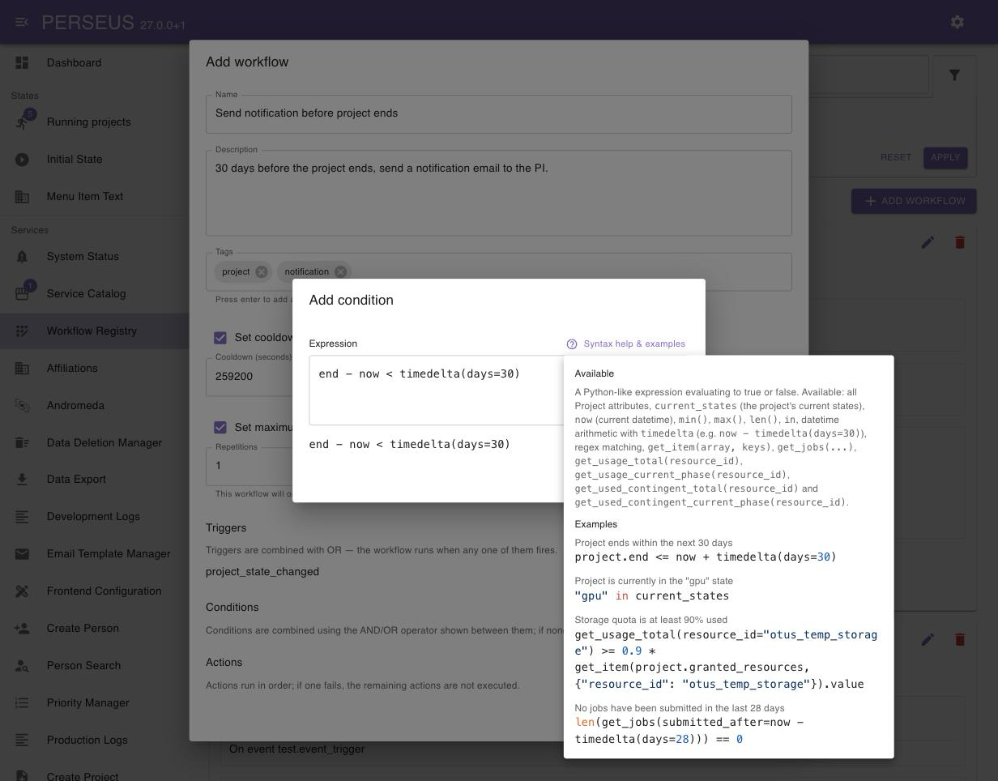Click the Running projects sidebar icon
Image resolution: width=998 pixels, height=781 pixels.
tap(23, 122)
